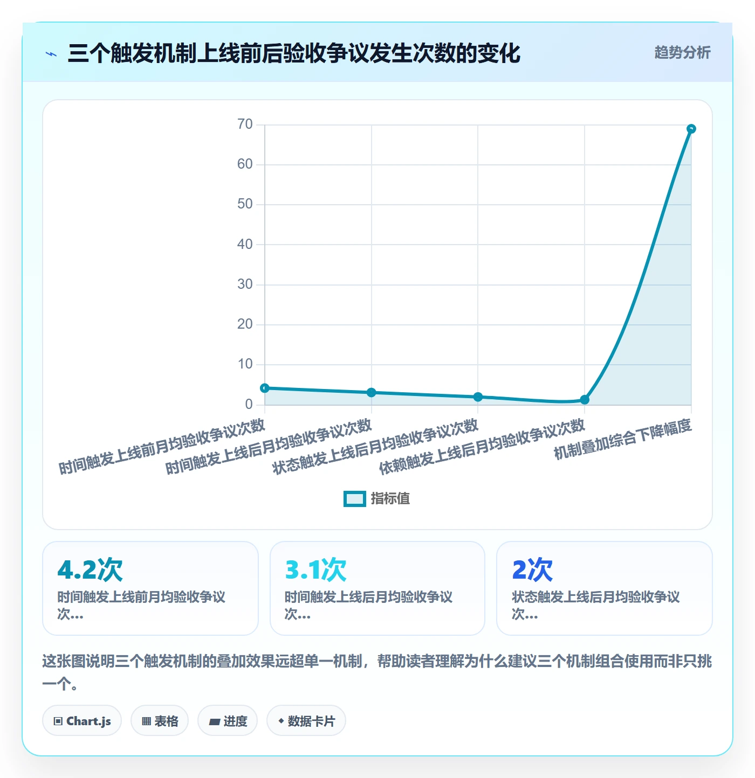Image resolution: width=755 pixels, height=778 pixels.
Task: Click the x-axis label 机制叠加综合下降幅度
Action: click(623, 439)
